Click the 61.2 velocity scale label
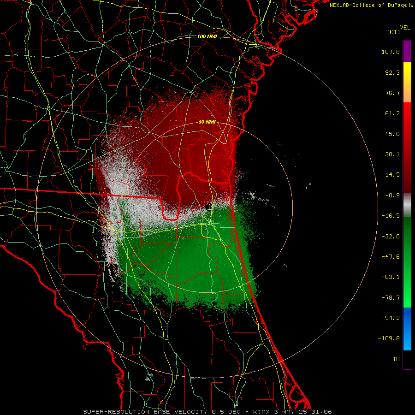 coord(392,113)
